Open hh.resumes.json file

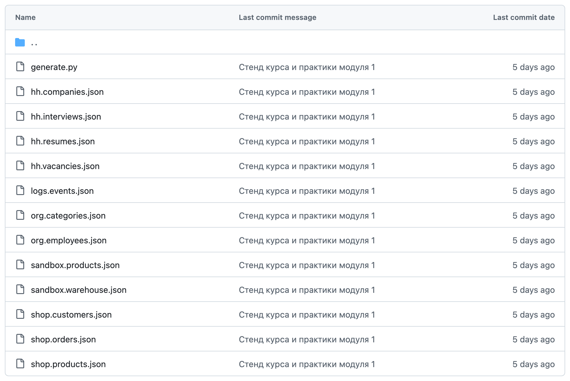(63, 141)
